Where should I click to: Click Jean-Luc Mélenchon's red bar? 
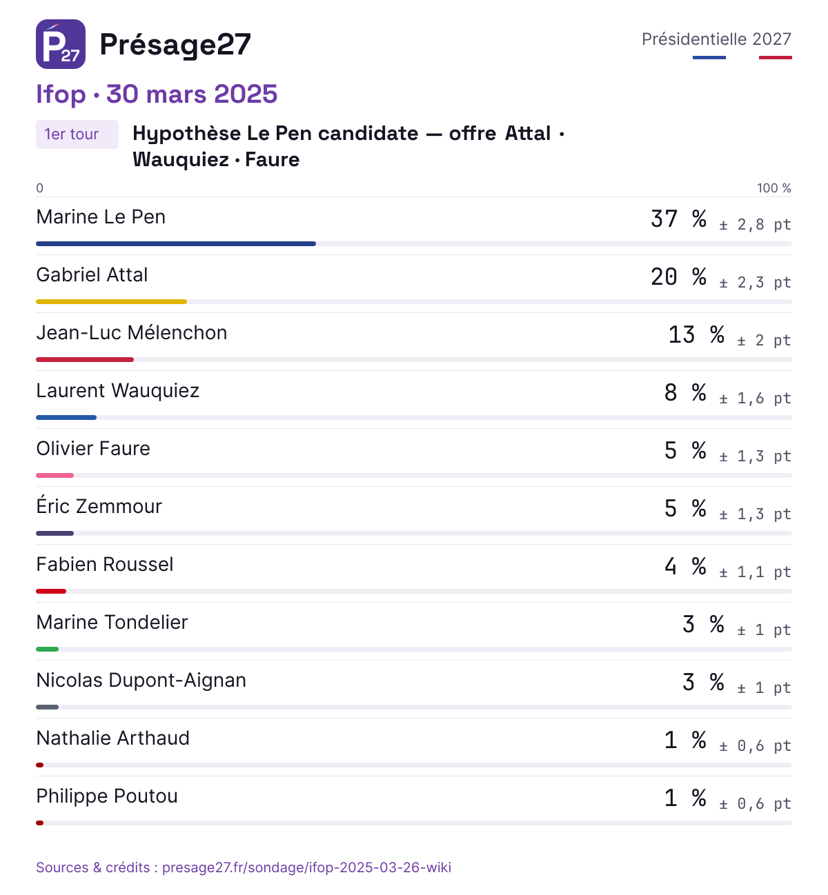[85, 359]
